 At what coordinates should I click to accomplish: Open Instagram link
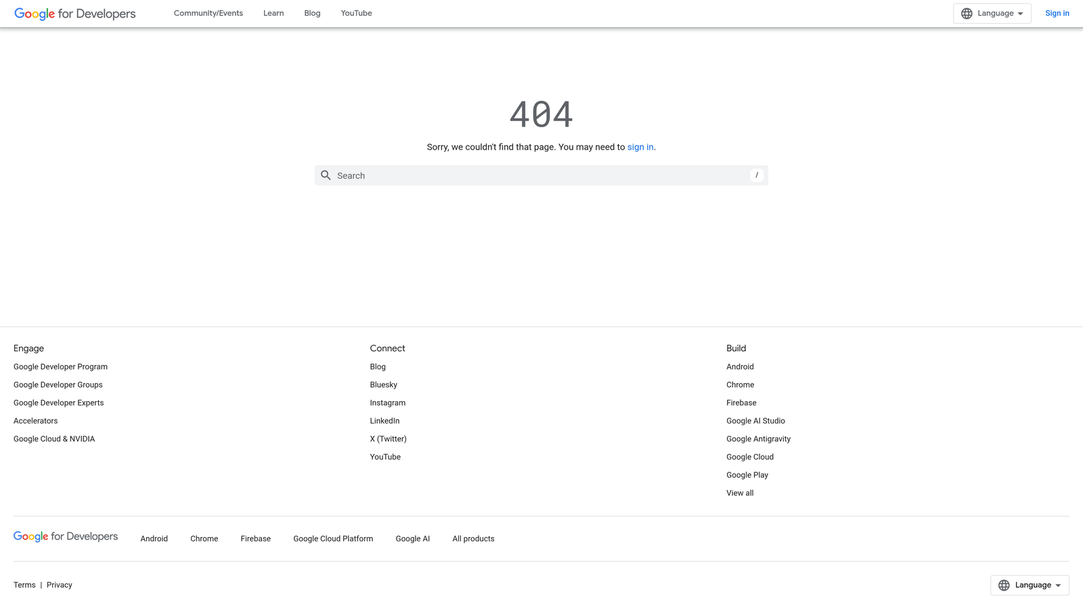(x=388, y=403)
